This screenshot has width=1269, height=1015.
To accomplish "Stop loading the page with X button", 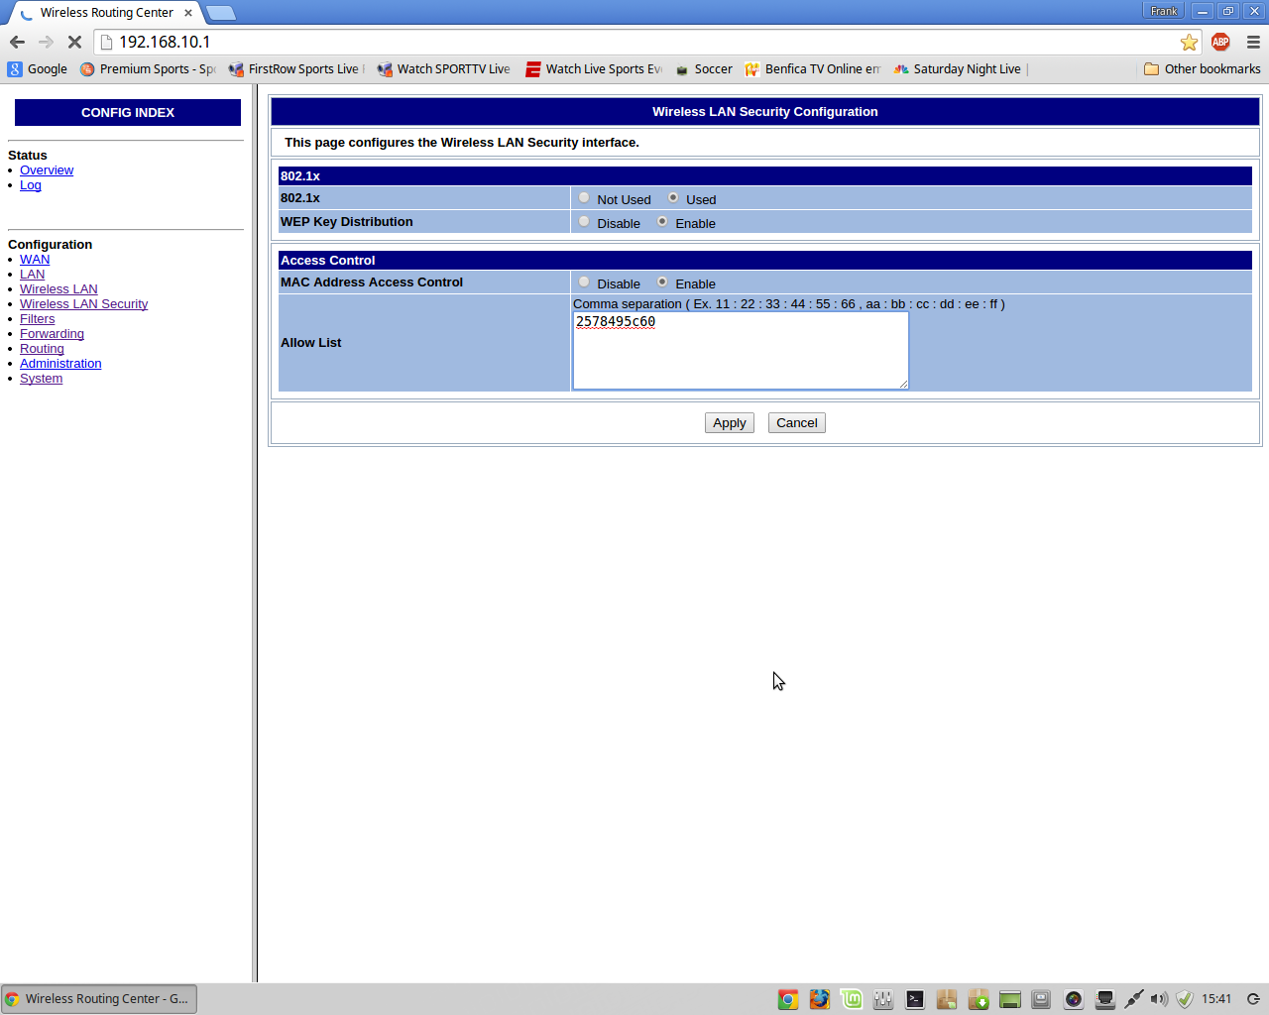I will point(74,42).
